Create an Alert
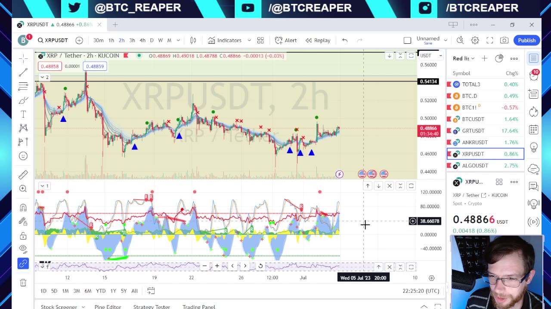 click(x=286, y=40)
